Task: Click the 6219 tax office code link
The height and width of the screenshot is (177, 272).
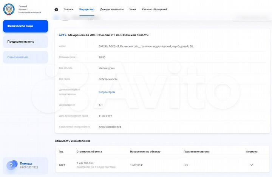Action: (x=63, y=35)
